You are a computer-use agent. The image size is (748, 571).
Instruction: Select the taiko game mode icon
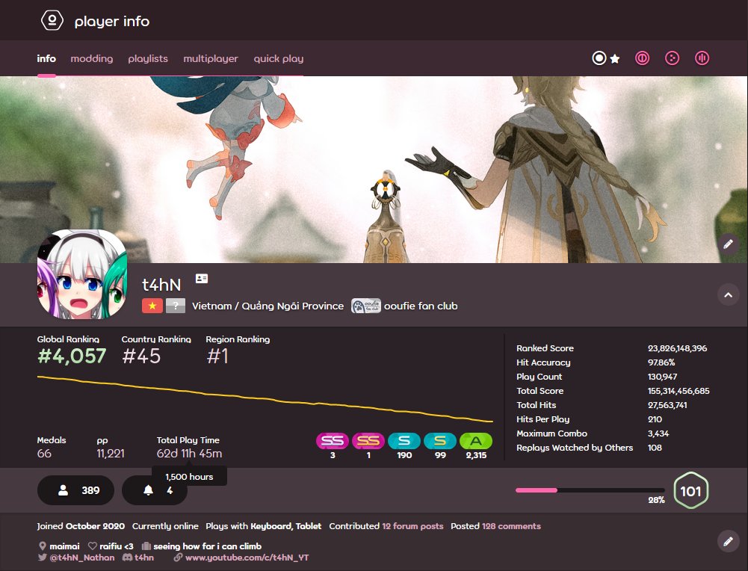(x=642, y=58)
